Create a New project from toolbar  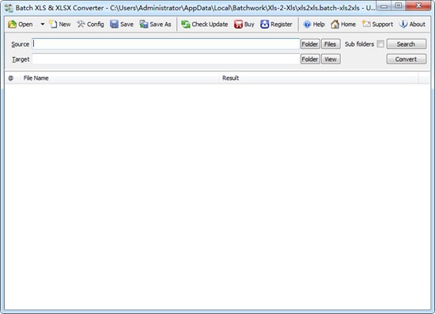coord(59,25)
